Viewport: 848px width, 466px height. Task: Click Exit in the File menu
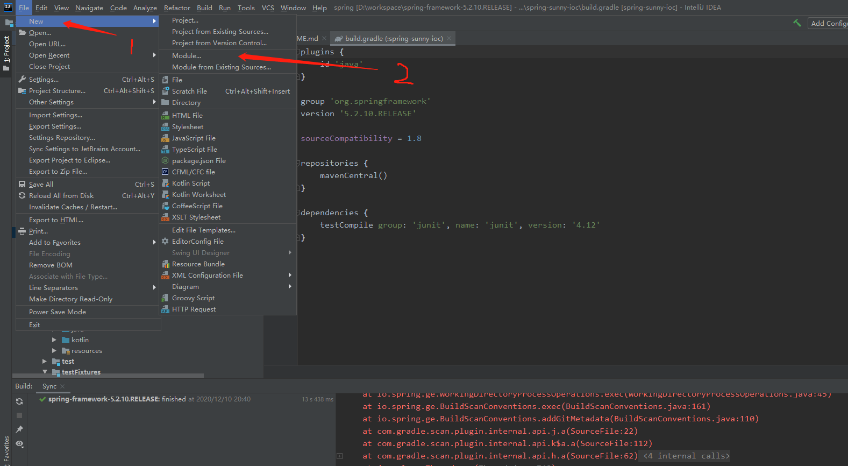[88, 325]
